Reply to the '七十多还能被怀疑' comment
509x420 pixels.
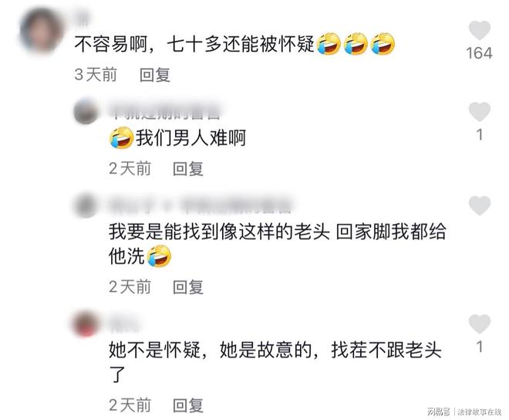pos(155,75)
